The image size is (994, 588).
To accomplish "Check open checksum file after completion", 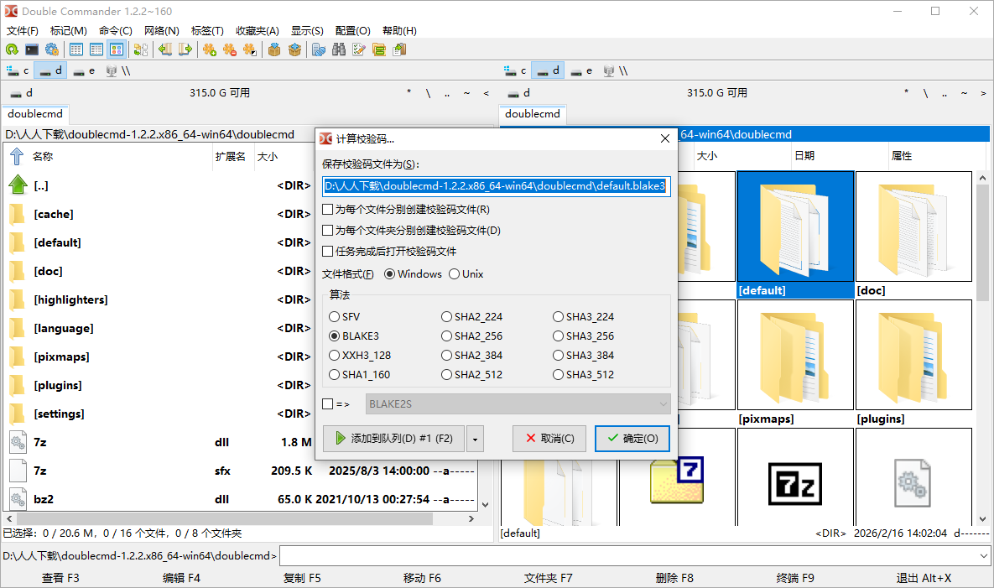I will point(328,251).
